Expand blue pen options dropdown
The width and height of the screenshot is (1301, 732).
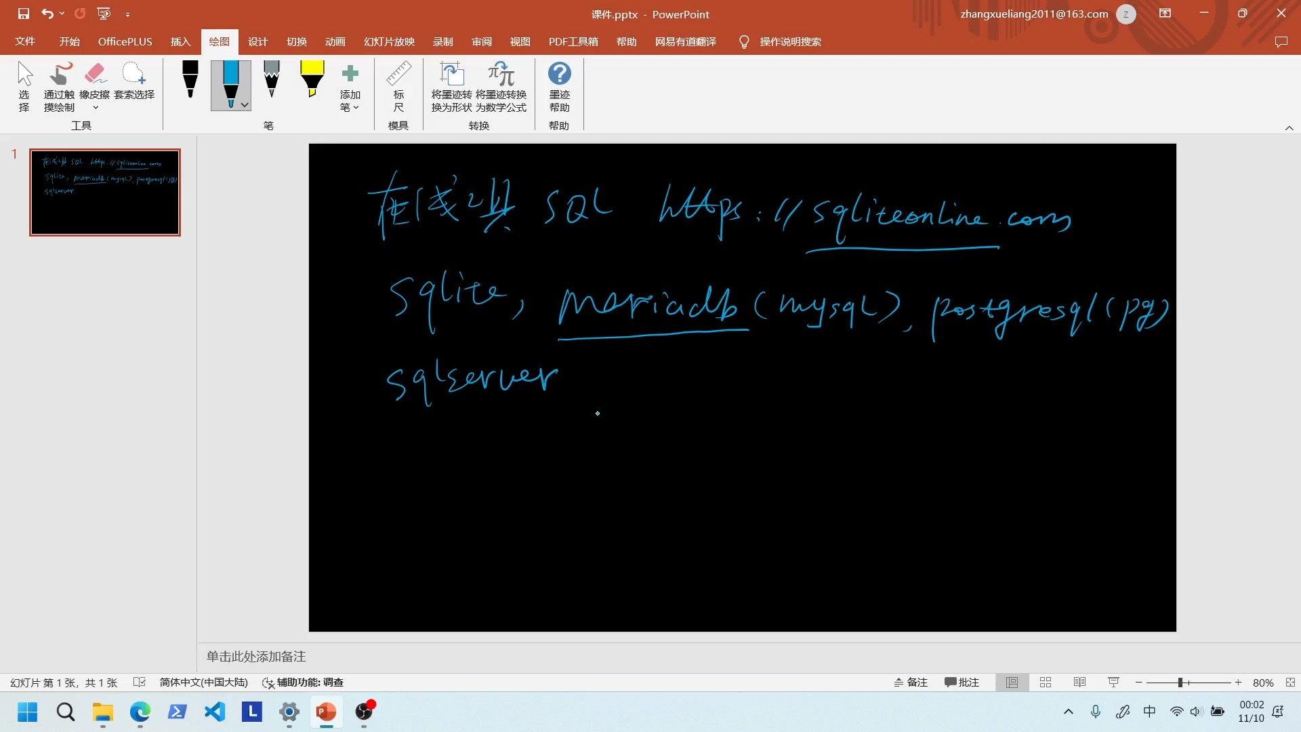245,105
